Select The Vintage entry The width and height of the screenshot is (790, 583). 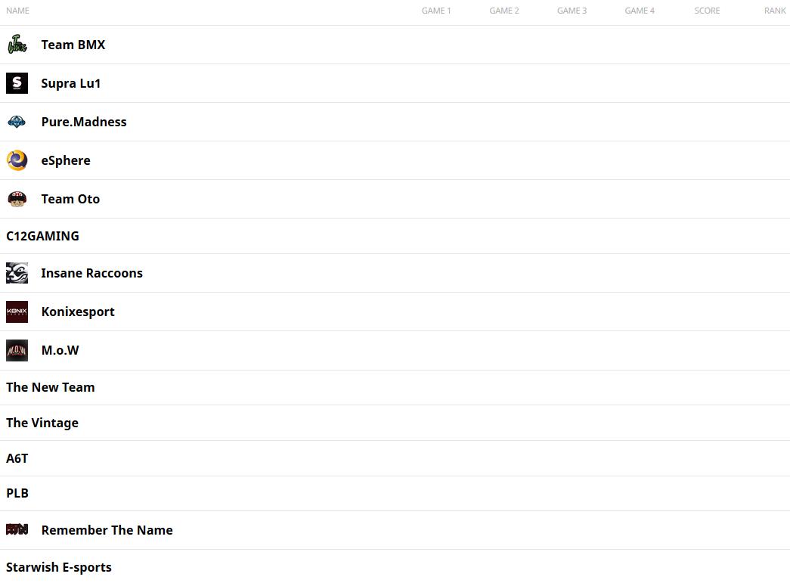42,423
